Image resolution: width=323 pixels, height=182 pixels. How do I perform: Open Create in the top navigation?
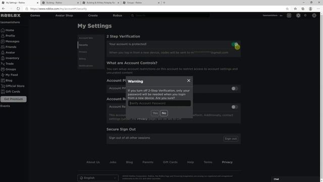tap(93, 16)
